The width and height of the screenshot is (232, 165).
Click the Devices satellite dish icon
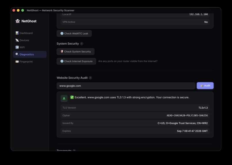[17, 40]
